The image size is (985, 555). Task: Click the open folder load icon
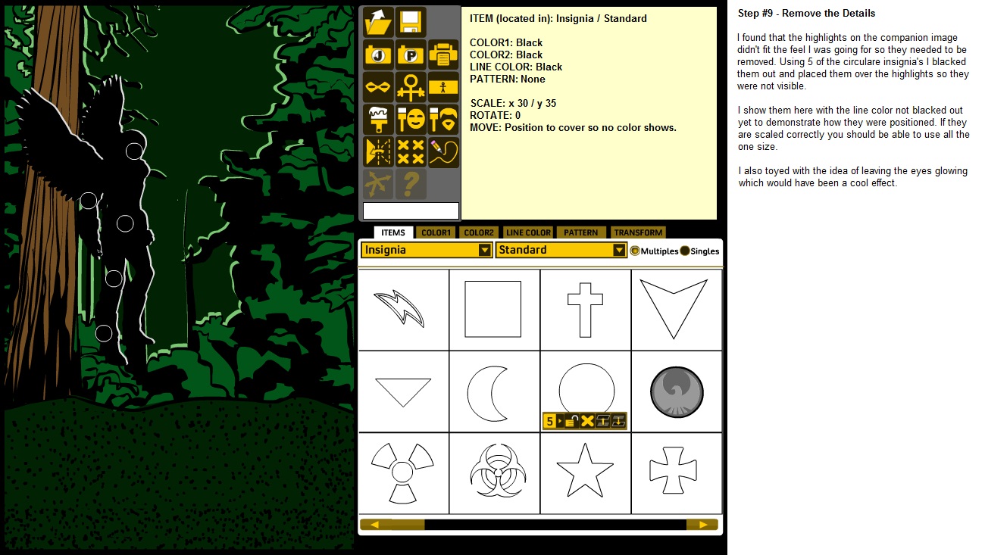point(378,22)
